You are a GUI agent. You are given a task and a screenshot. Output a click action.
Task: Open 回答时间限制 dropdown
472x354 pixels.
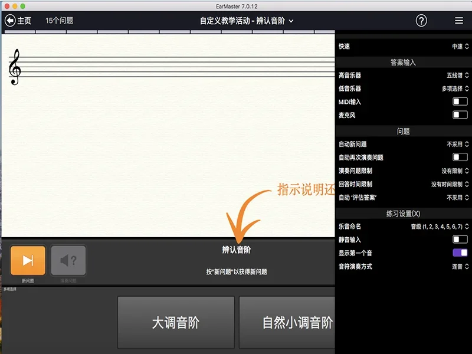coord(450,184)
